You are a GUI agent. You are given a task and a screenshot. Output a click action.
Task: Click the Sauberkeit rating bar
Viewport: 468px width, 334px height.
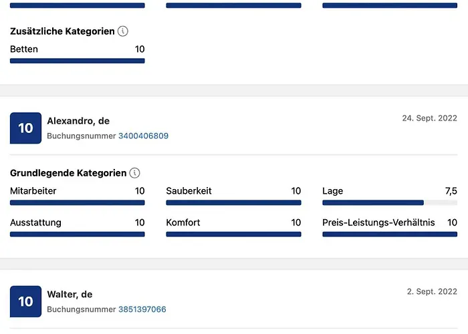[x=233, y=203]
